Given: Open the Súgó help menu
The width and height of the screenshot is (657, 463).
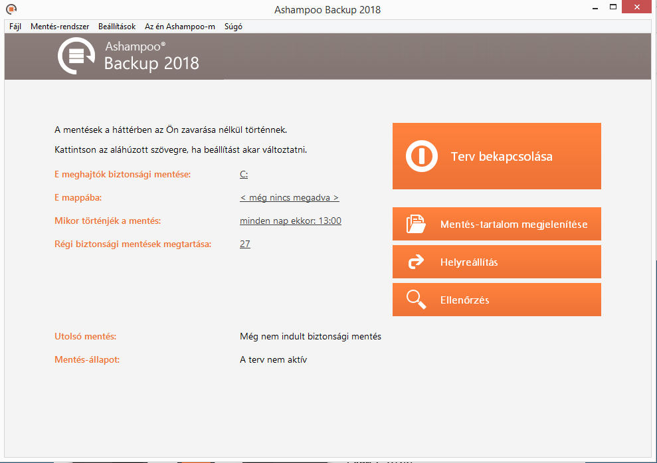Looking at the screenshot, I should [x=235, y=27].
